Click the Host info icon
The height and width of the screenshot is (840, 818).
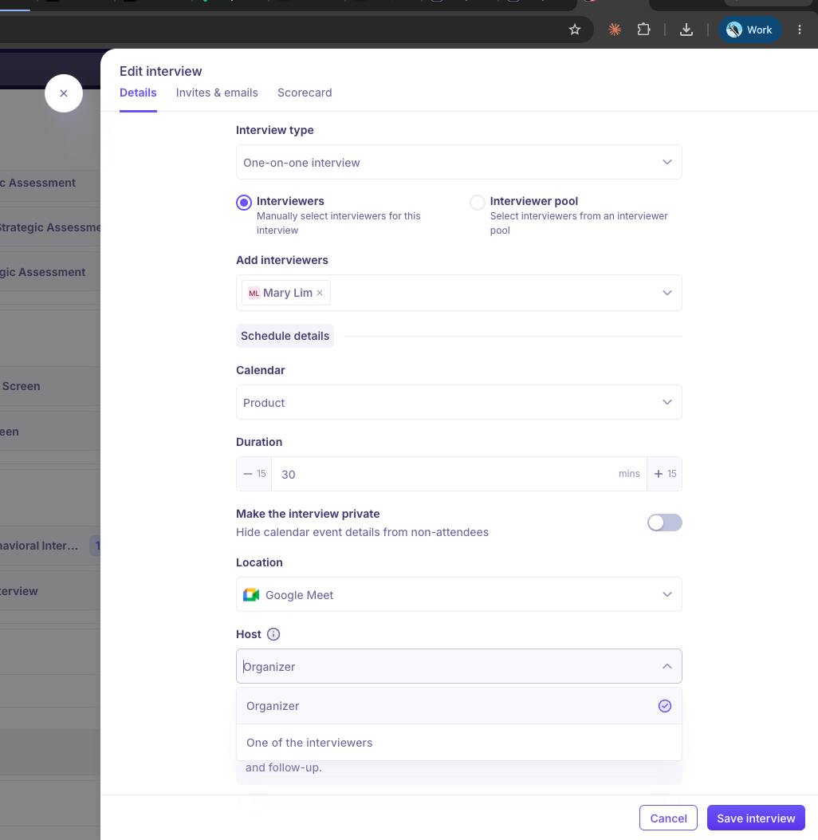pos(273,634)
